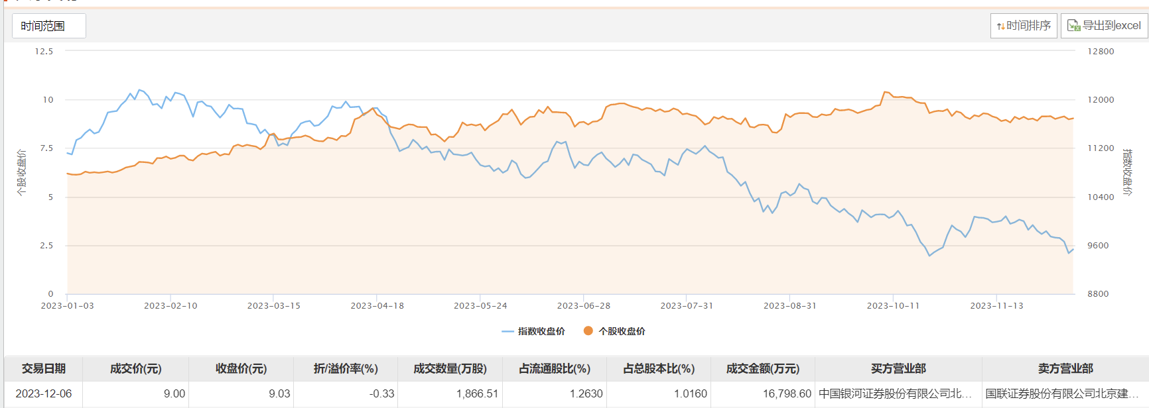The width and height of the screenshot is (1149, 408).
Task: Click the 成交价(元) column header
Action: [x=135, y=369]
